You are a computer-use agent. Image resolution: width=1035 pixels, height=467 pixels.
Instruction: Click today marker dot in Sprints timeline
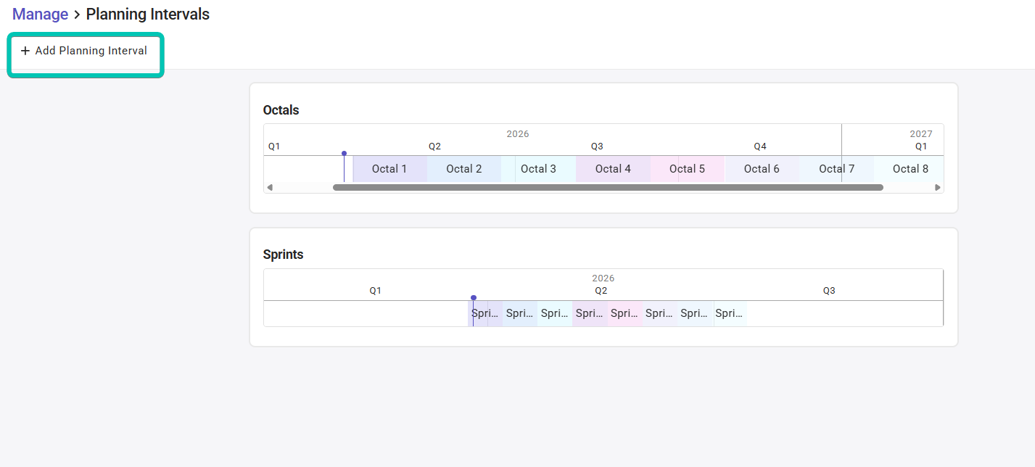pos(474,297)
